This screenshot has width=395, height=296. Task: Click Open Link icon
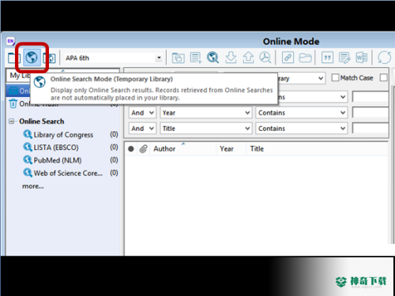click(x=288, y=58)
